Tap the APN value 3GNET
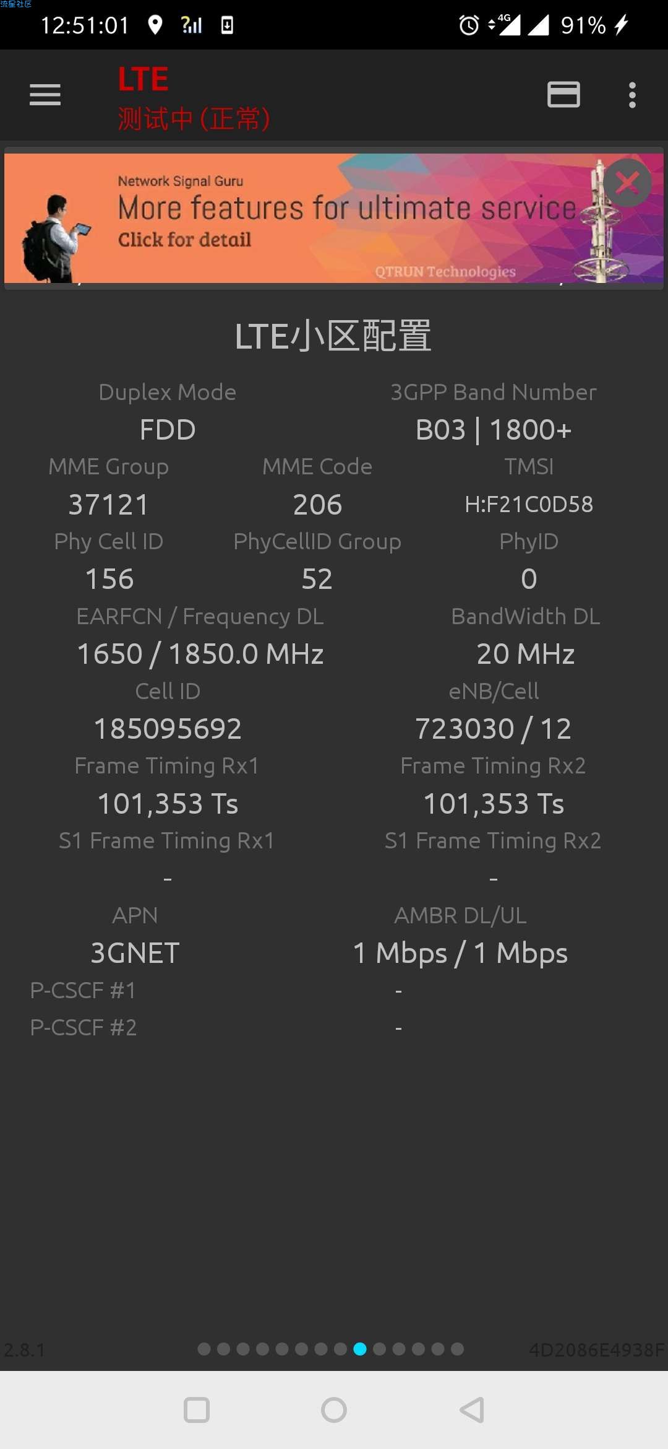Viewport: 668px width, 1449px height. click(135, 953)
